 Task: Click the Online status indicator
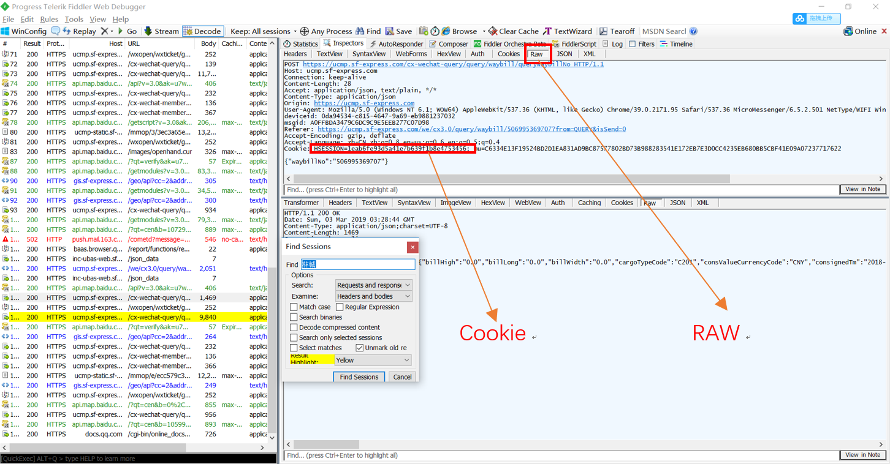tap(861, 31)
